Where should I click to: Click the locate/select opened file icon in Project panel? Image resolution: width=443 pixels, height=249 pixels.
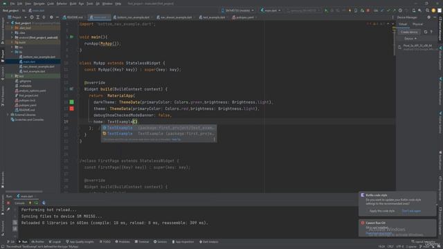32,17
